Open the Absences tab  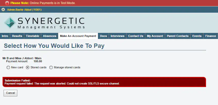click(50, 36)
